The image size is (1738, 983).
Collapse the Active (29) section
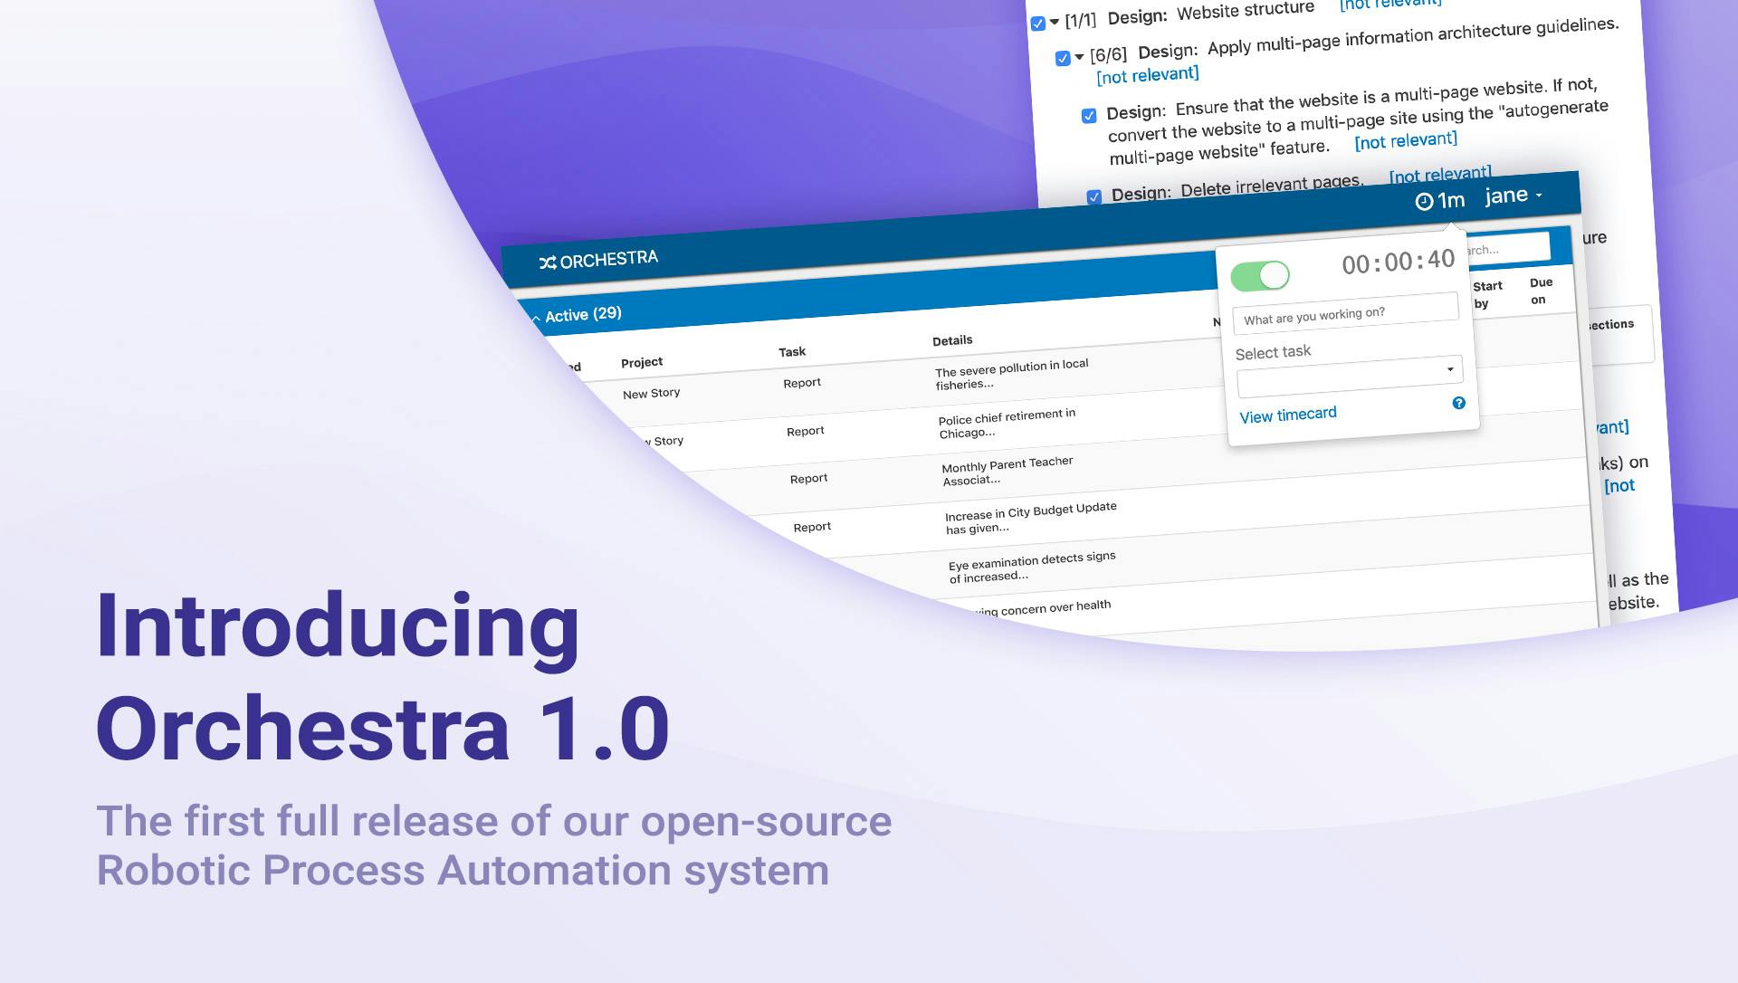pos(536,318)
